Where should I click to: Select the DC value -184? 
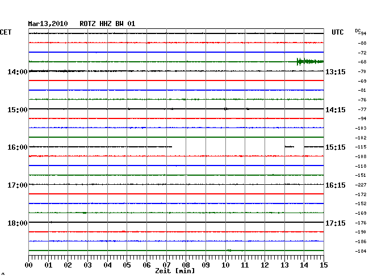pyautogui.click(x=360, y=251)
